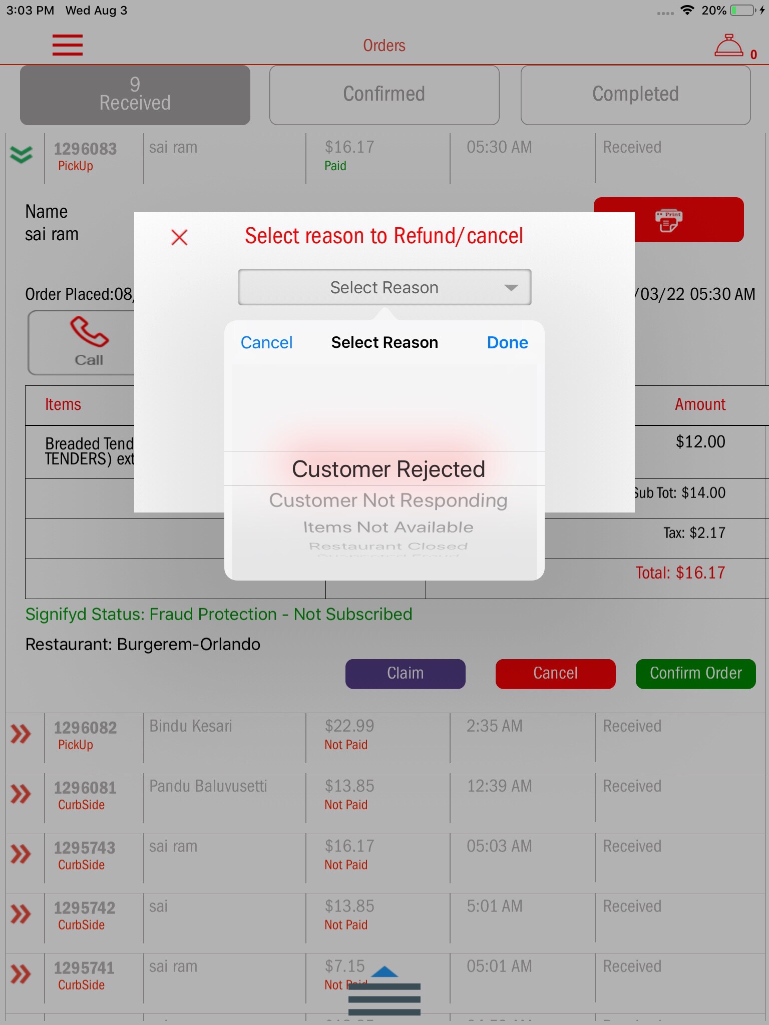Open the hamburger menu icon
This screenshot has width=769, height=1025.
(x=68, y=45)
